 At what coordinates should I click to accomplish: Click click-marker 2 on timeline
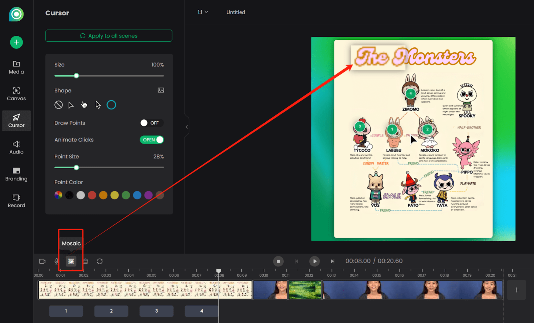pyautogui.click(x=111, y=311)
